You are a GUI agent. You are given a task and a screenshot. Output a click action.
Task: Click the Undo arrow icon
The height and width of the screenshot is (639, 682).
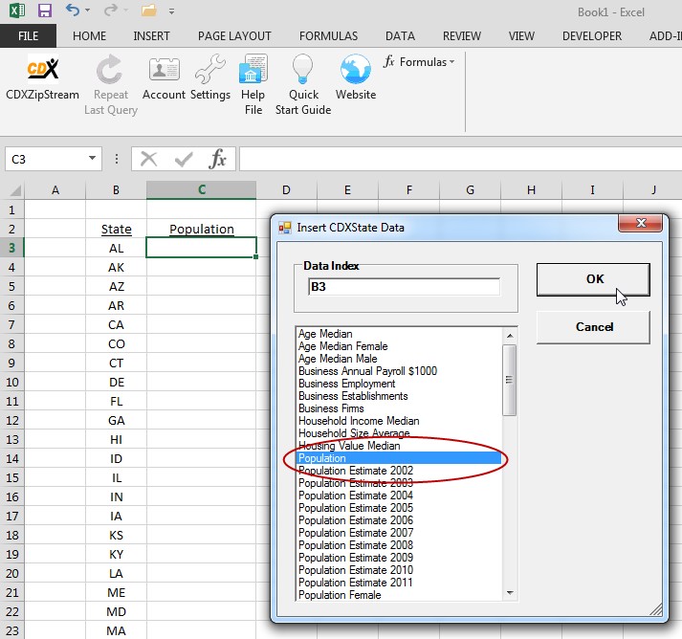tap(73, 10)
